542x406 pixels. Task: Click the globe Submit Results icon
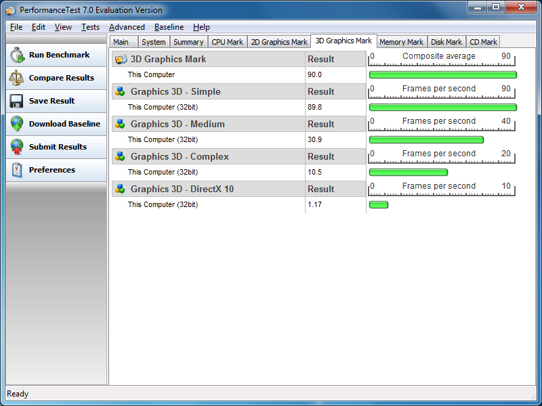coord(16,147)
